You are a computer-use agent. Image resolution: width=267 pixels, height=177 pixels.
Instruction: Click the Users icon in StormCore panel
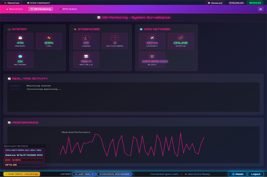(86, 38)
